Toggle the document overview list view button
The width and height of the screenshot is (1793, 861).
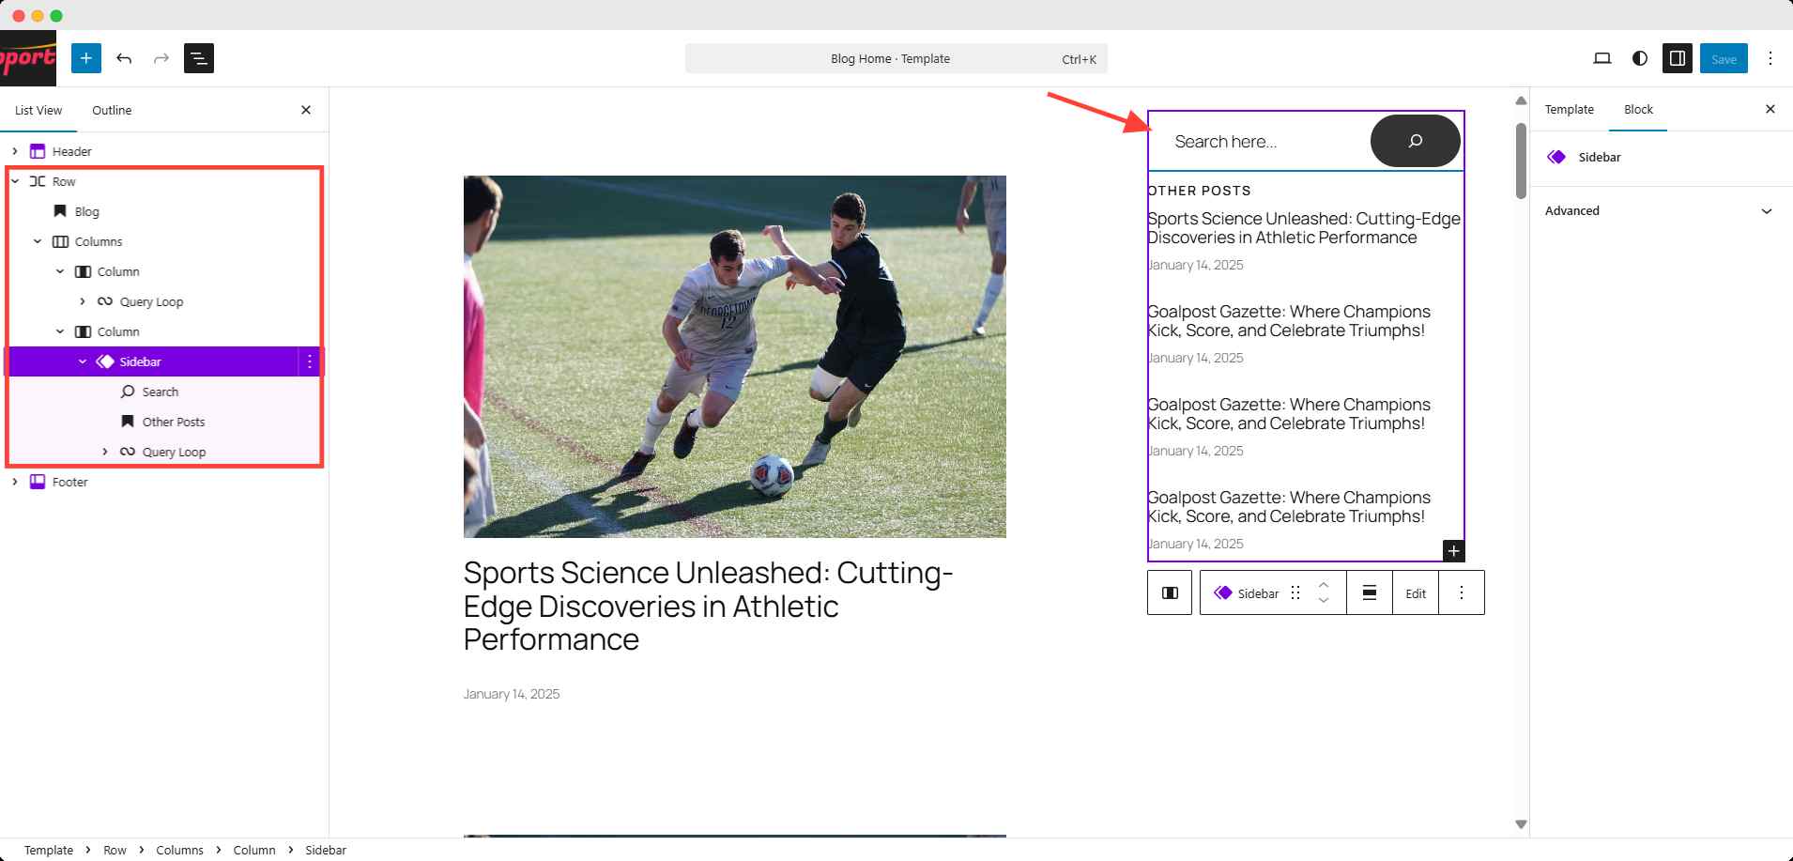pos(198,58)
